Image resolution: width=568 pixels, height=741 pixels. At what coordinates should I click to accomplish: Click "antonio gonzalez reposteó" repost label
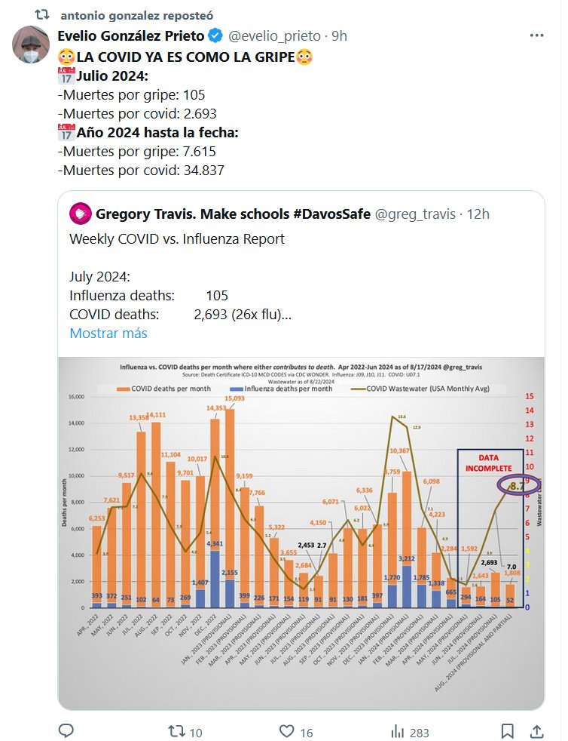coord(136,15)
